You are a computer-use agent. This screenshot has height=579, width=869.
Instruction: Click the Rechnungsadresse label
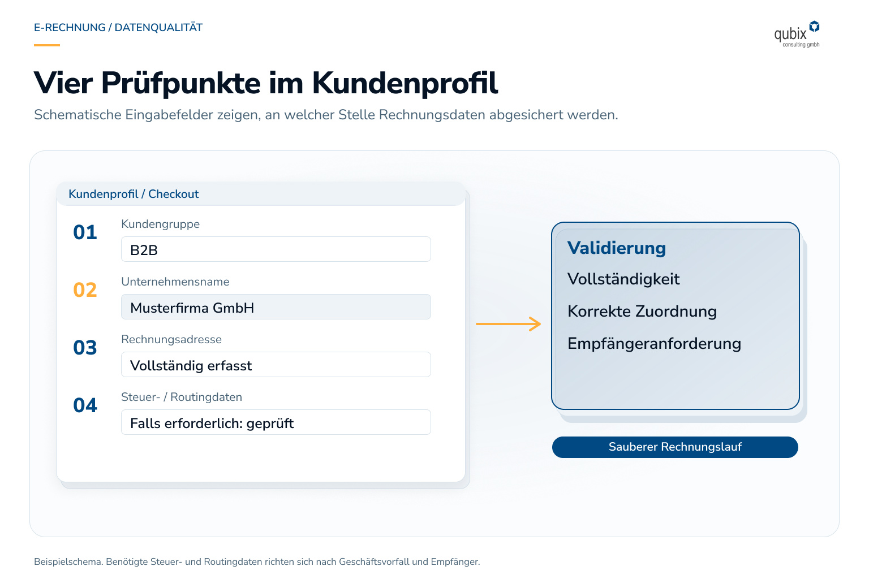click(x=171, y=340)
